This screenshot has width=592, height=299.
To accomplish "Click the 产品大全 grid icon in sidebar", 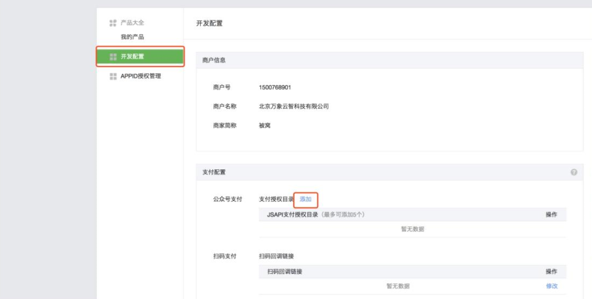I will tap(111, 23).
